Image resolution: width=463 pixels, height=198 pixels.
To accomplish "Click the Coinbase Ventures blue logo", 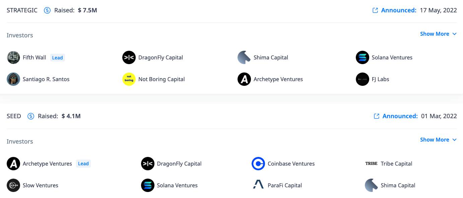I will [258, 164].
